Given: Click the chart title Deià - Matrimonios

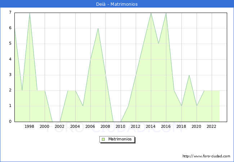Looking at the screenshot, I should click(117, 4).
